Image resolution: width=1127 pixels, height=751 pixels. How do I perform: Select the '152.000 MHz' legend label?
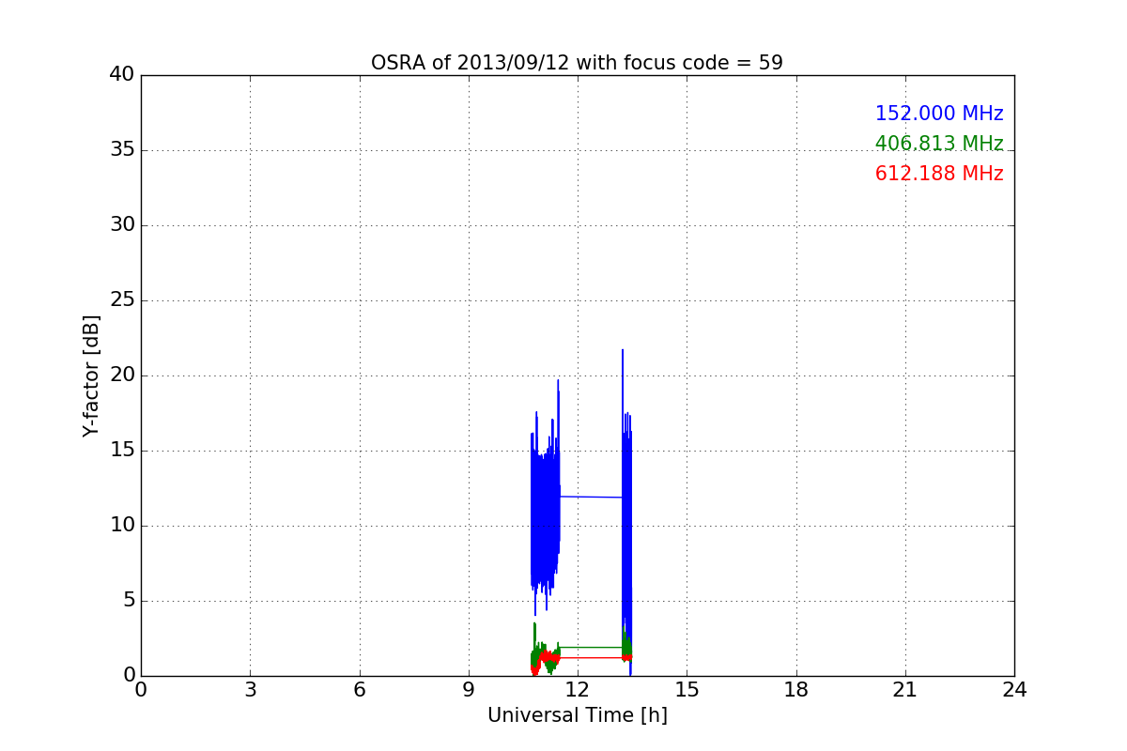coord(939,114)
